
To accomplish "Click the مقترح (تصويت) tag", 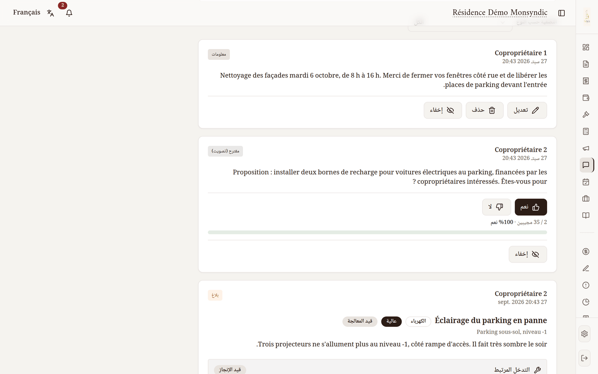I will pos(225,151).
